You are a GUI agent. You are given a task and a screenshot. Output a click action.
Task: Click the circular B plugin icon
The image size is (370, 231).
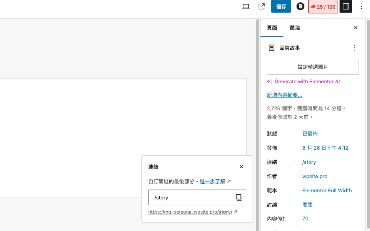pyautogui.click(x=300, y=6)
